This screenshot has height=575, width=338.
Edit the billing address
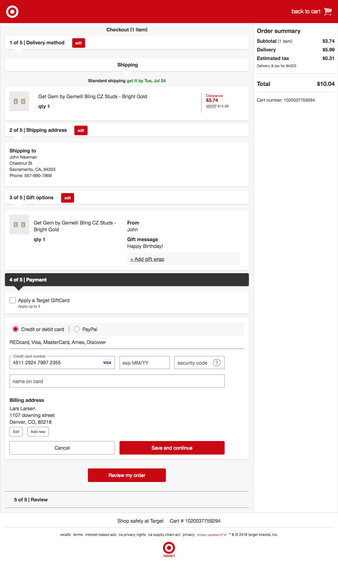(16, 432)
